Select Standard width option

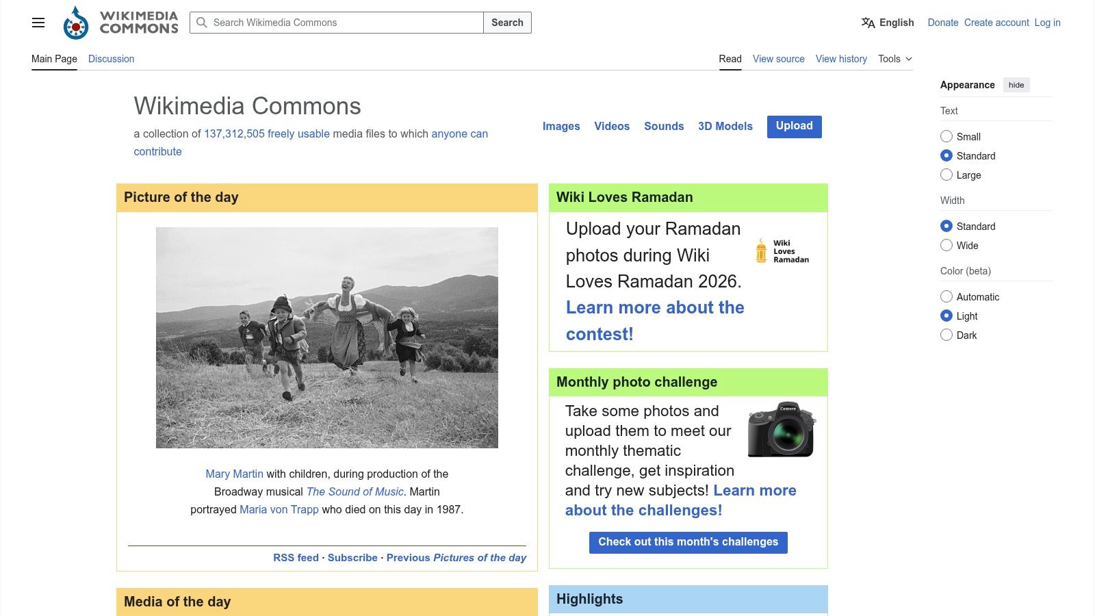click(x=946, y=226)
